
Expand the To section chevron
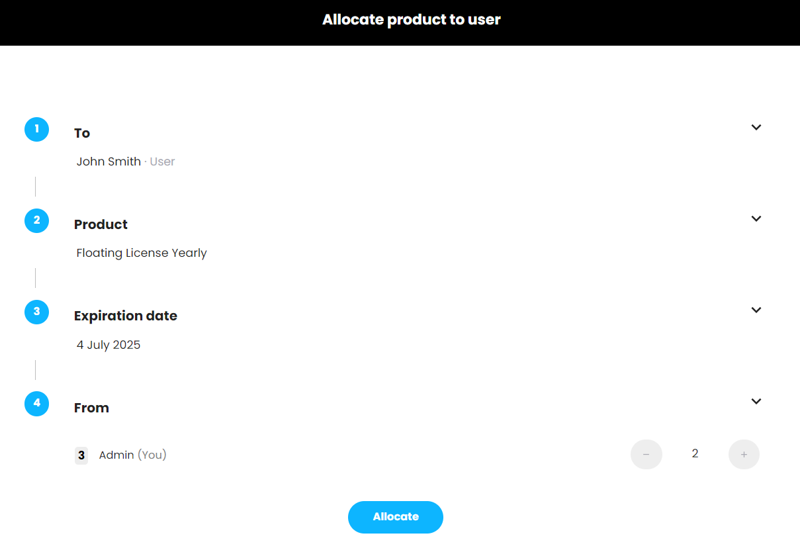756,127
